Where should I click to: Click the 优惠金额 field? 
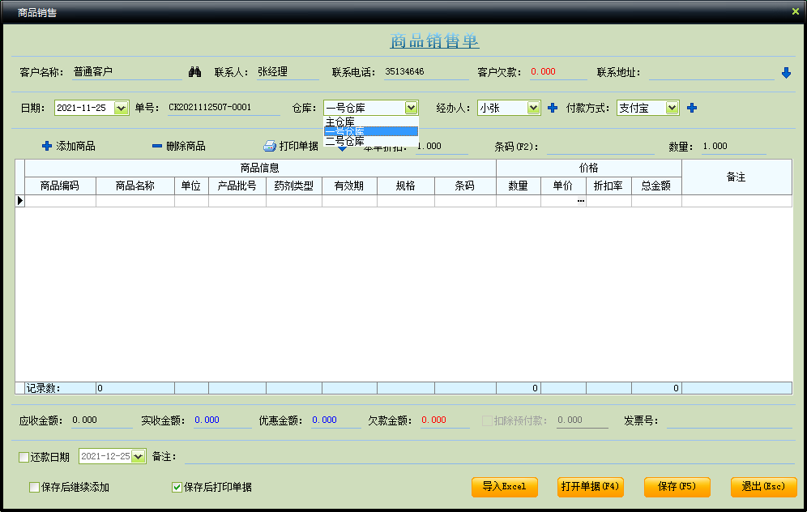click(335, 420)
